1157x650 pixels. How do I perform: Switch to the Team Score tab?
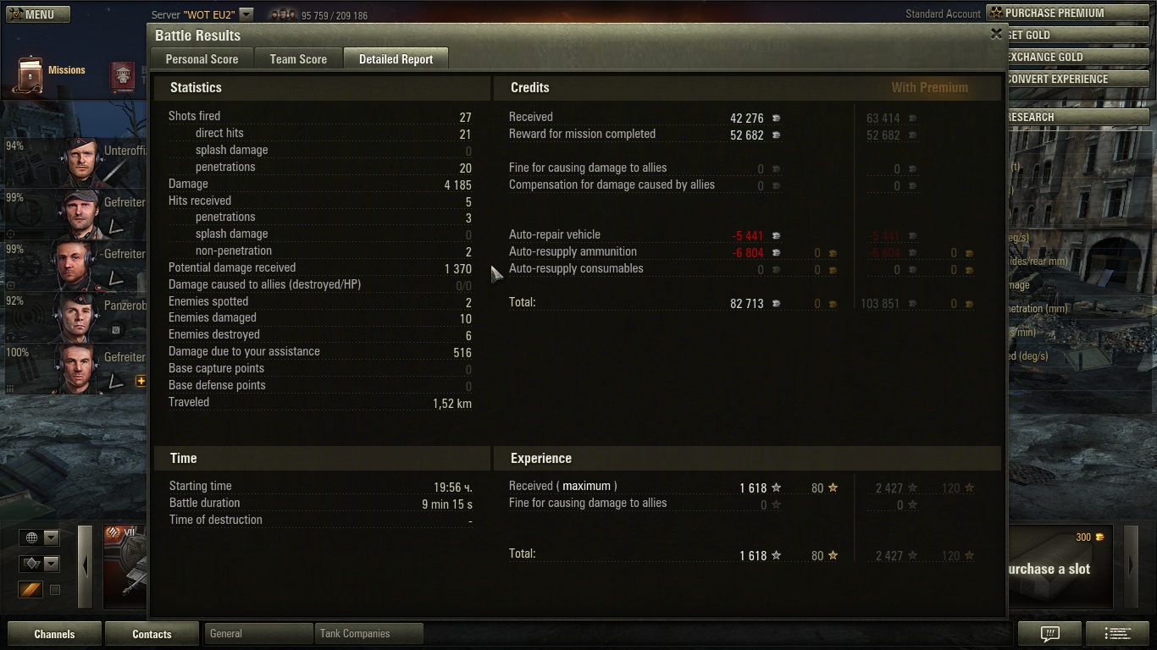[298, 59]
